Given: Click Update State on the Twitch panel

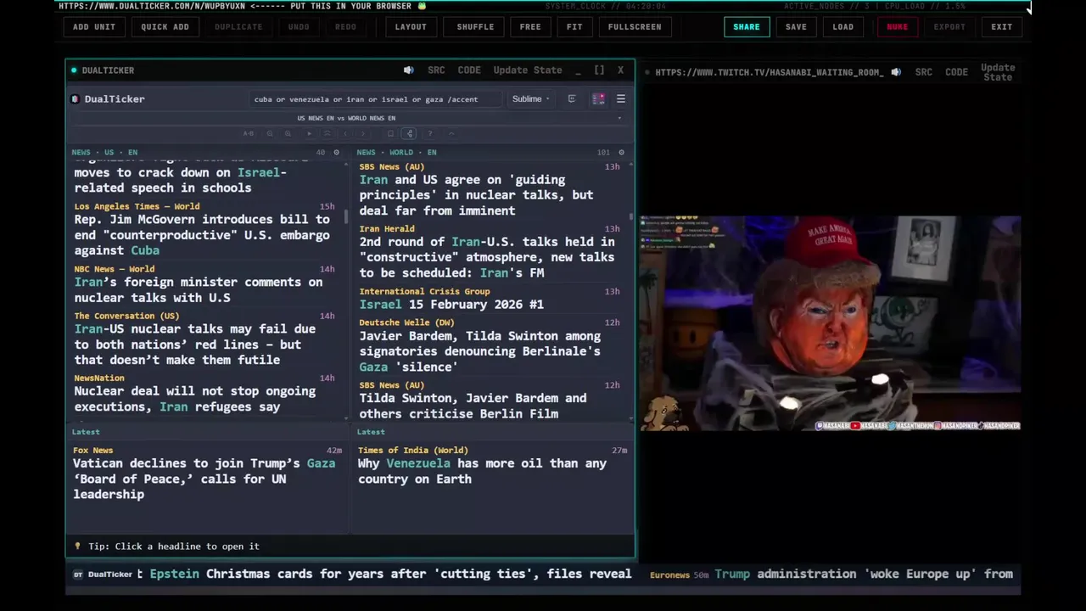Looking at the screenshot, I should pos(998,72).
